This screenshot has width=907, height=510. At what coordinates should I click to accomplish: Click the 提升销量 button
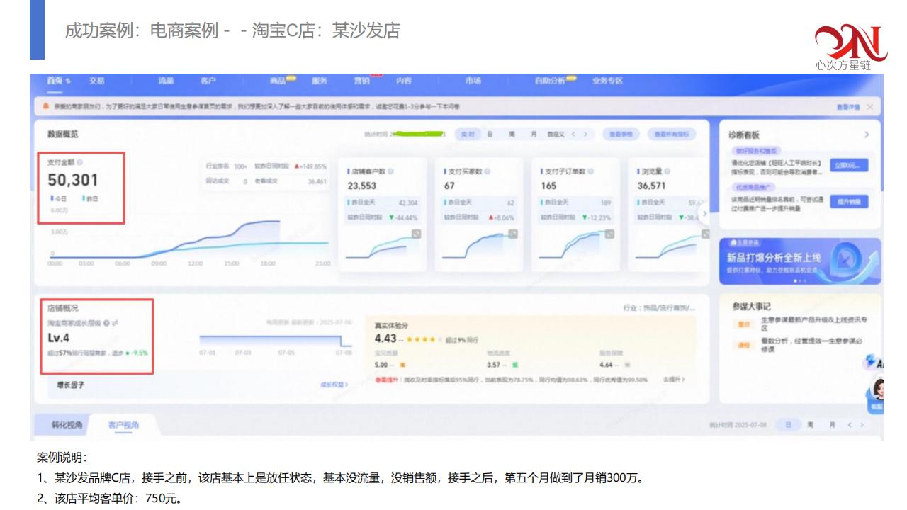848,201
